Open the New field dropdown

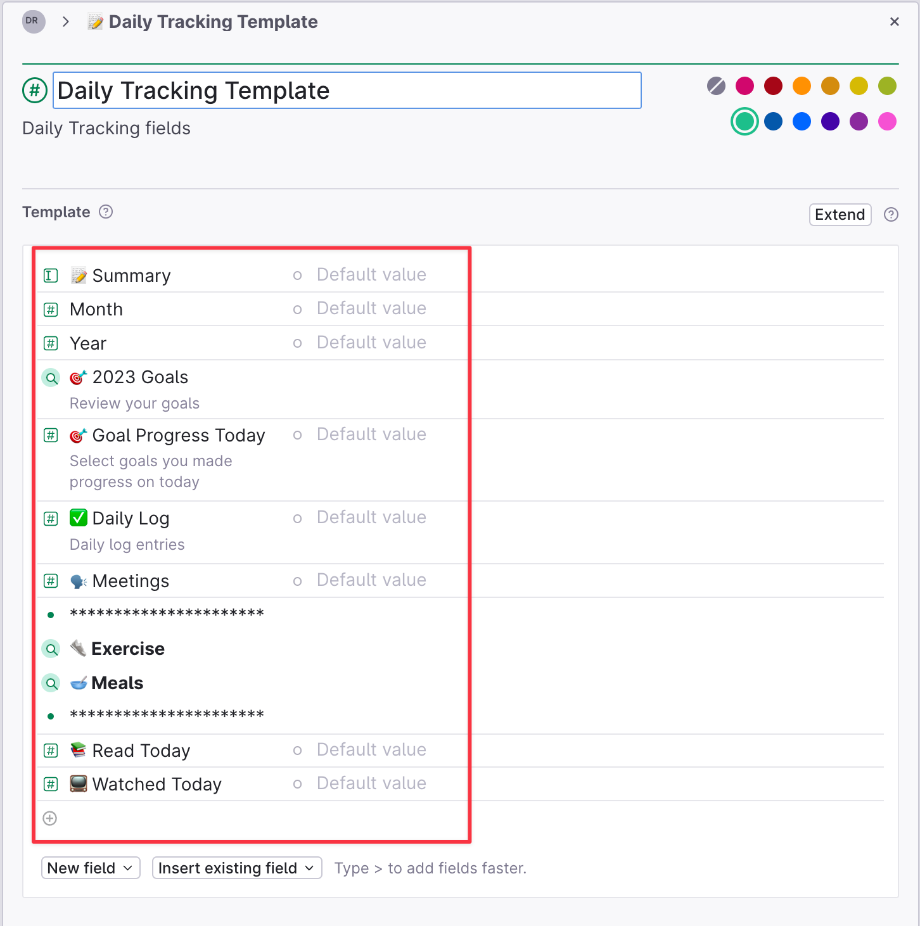(90, 868)
